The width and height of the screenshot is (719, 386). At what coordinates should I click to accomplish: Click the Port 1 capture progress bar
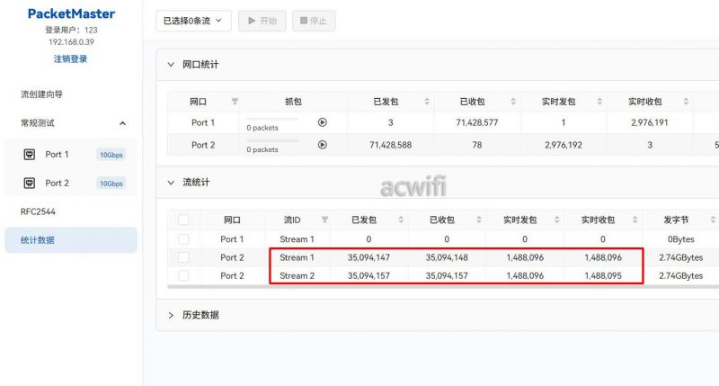click(x=271, y=119)
